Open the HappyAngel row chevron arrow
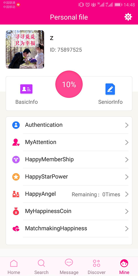138x276 pixels. (x=127, y=194)
